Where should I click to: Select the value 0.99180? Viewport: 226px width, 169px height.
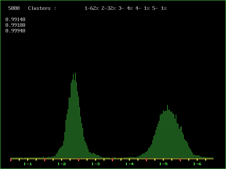(x=15, y=25)
